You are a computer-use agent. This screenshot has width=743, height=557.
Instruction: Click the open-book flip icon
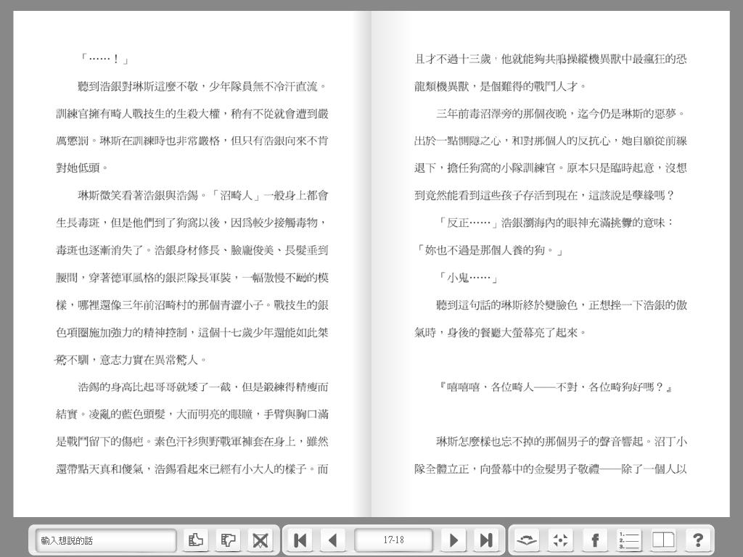[527, 540]
